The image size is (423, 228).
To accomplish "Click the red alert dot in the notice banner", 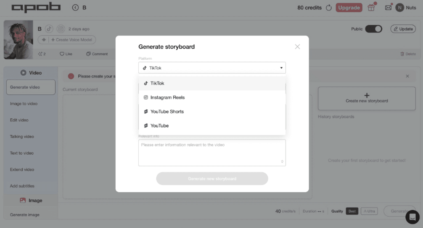I will (x=71, y=76).
